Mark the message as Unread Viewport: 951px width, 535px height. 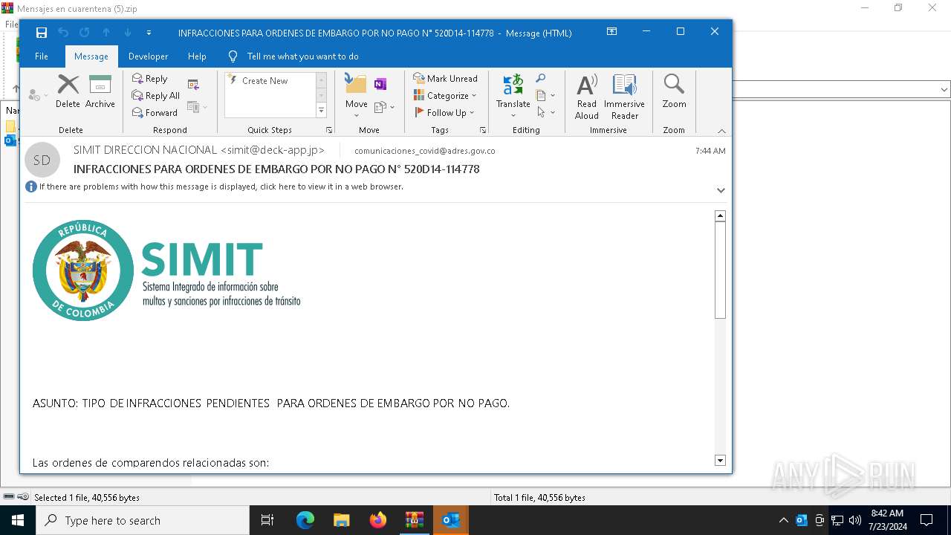pyautogui.click(x=446, y=79)
